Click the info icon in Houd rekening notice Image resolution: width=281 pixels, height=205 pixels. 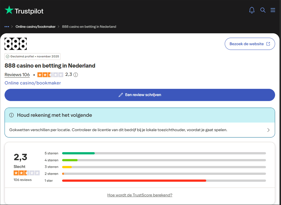(x=12, y=115)
